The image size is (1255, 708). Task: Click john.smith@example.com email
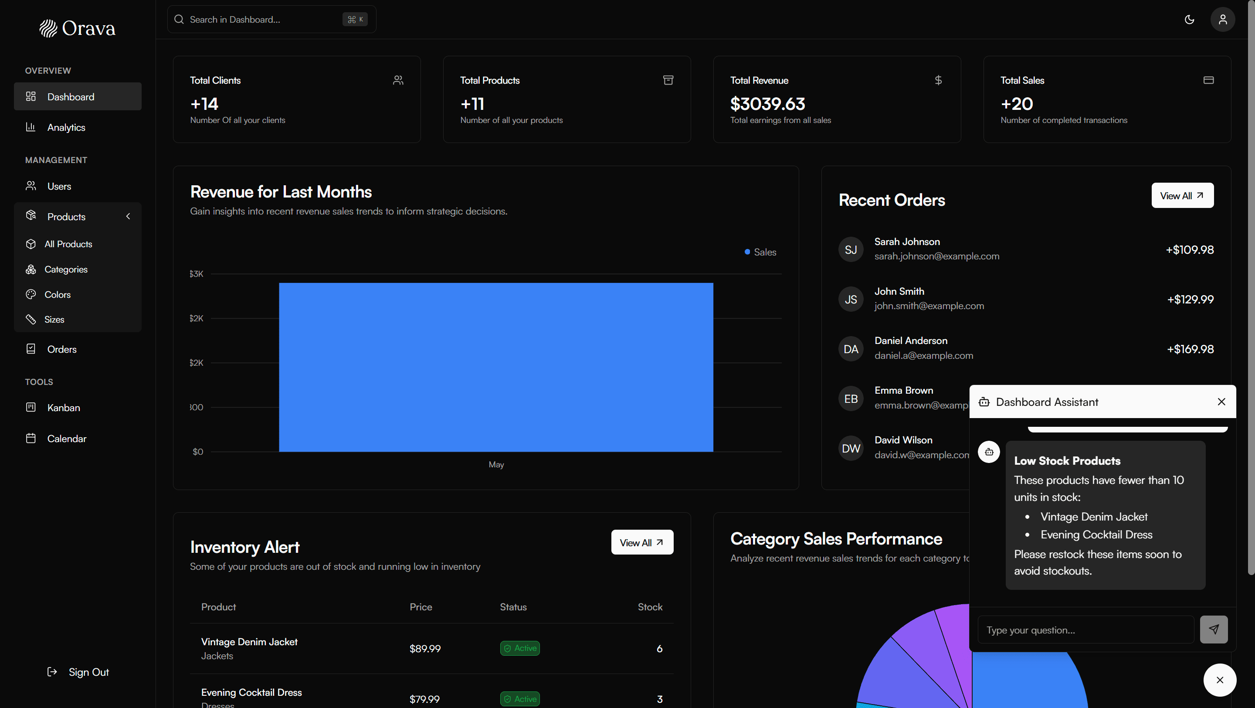point(929,306)
